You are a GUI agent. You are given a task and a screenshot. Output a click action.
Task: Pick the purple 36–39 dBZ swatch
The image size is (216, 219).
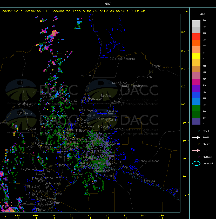click(x=196, y=88)
